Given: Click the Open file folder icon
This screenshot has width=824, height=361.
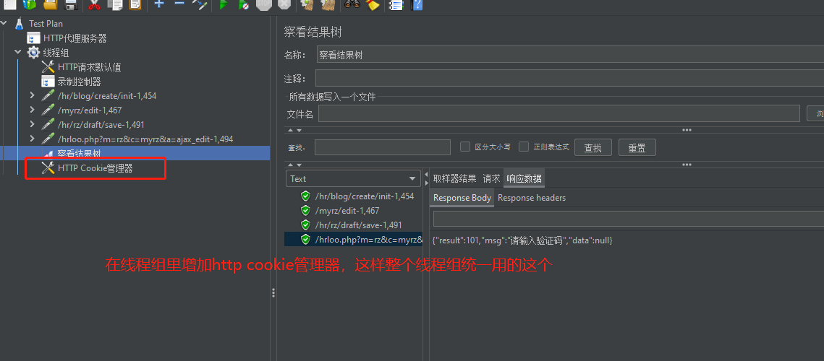Looking at the screenshot, I should [51, 4].
